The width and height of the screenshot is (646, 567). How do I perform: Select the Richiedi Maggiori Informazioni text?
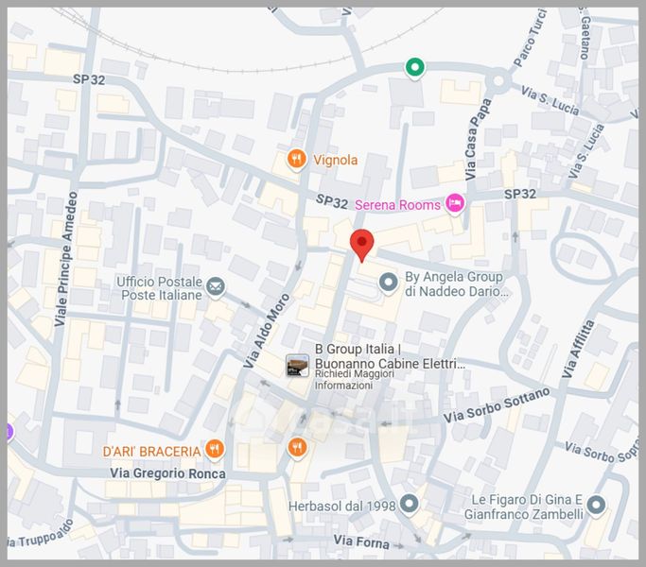coord(355,380)
